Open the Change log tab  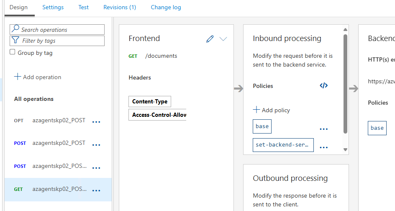(x=166, y=7)
